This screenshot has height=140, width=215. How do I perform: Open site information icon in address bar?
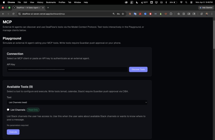(x=19, y=14)
